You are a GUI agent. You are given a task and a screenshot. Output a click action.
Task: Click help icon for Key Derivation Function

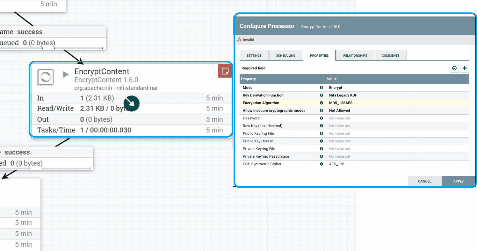(322, 95)
